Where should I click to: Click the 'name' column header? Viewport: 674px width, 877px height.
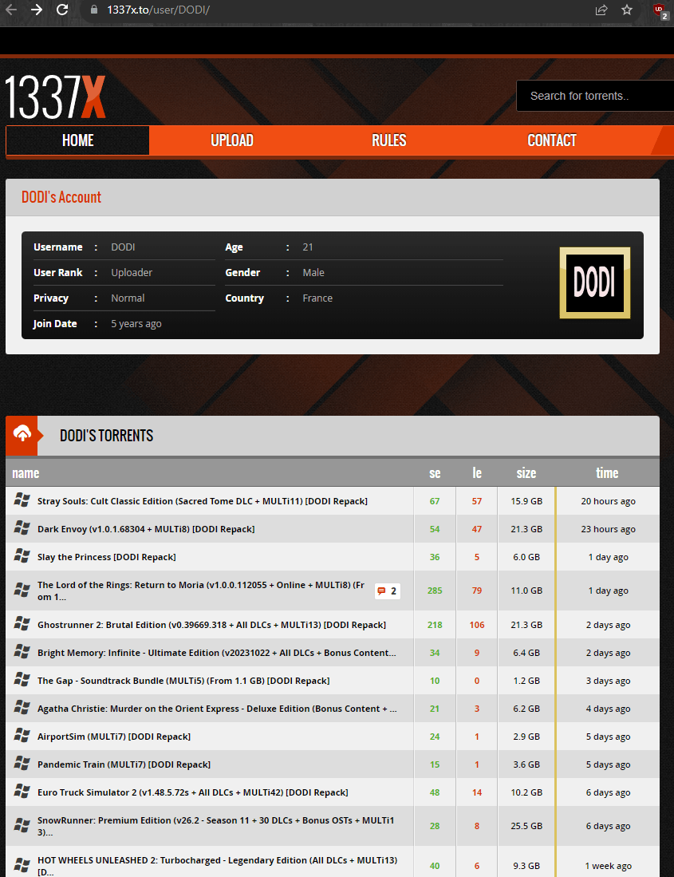click(26, 473)
